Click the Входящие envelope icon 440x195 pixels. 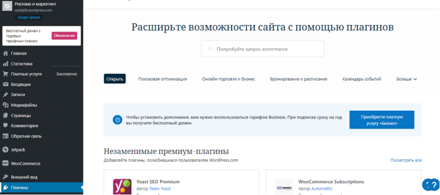click(x=5, y=85)
